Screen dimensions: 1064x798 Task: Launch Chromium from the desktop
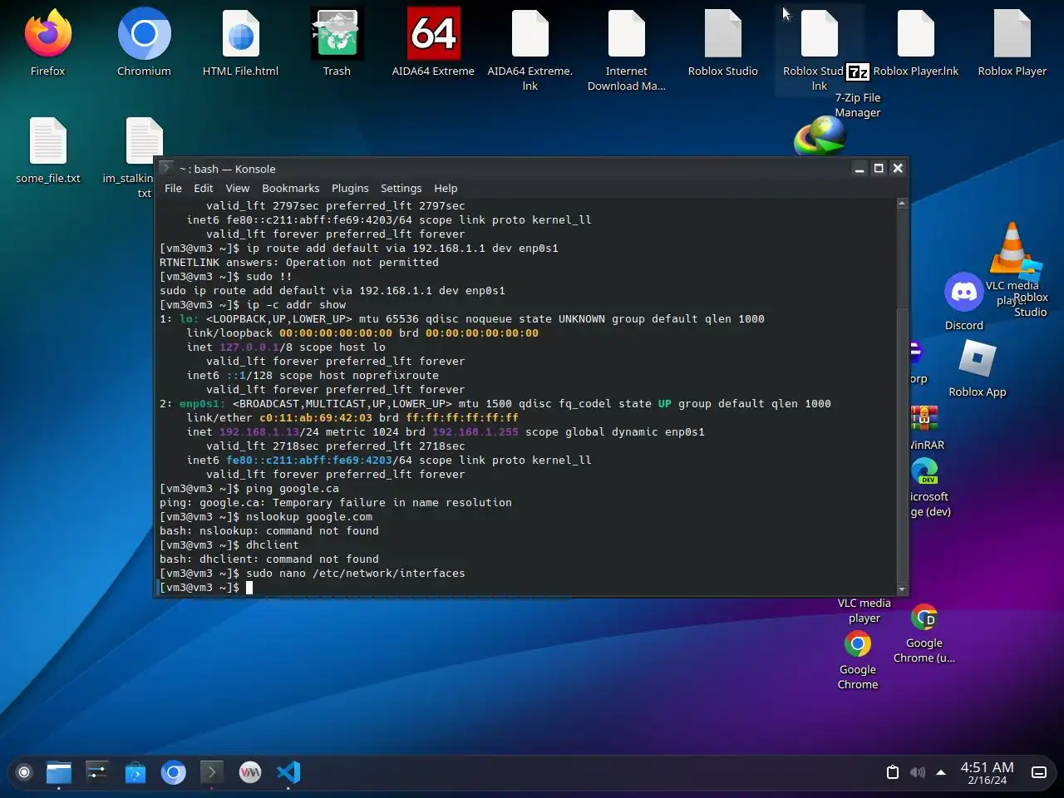tap(144, 33)
